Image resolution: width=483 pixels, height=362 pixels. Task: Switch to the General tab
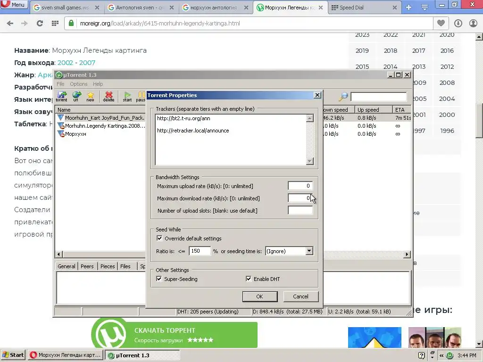click(66, 266)
